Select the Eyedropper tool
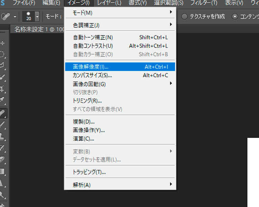Viewport: 259px width, 207px height. pos(3,101)
